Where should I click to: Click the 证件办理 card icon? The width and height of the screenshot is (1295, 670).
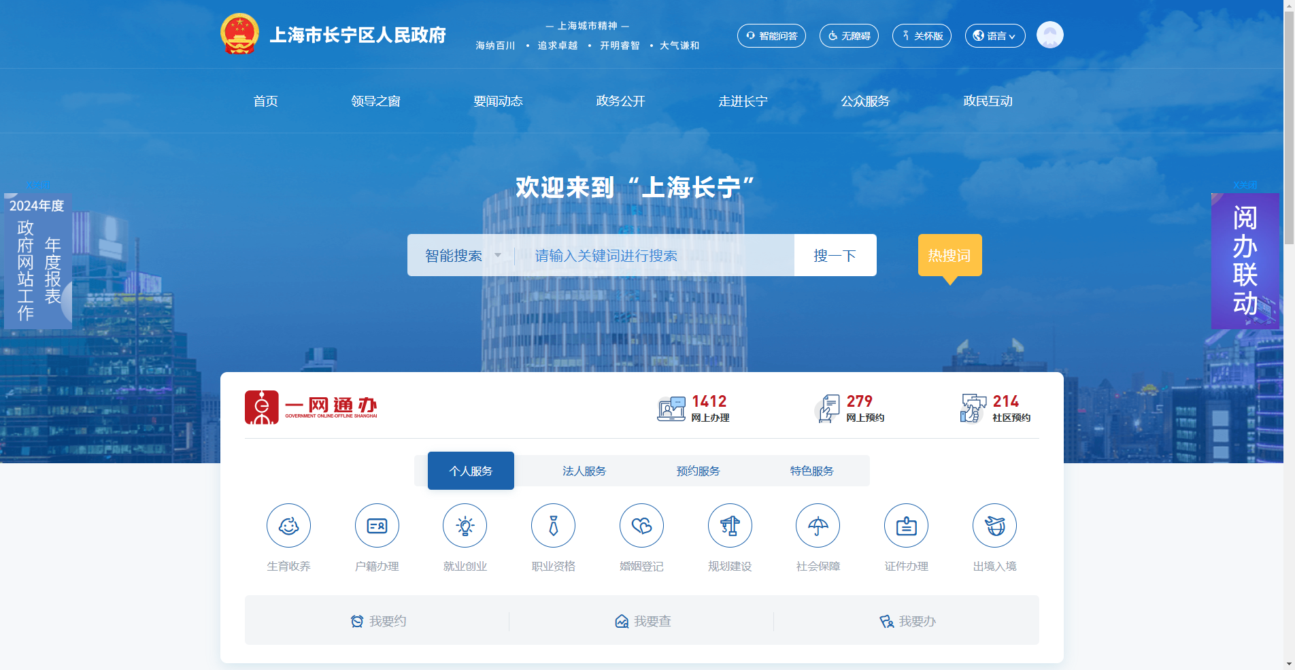click(906, 525)
